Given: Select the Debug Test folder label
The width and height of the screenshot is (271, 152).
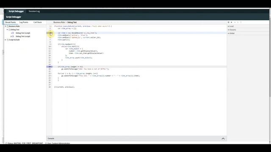Looking at the screenshot, I should tap(15, 30).
